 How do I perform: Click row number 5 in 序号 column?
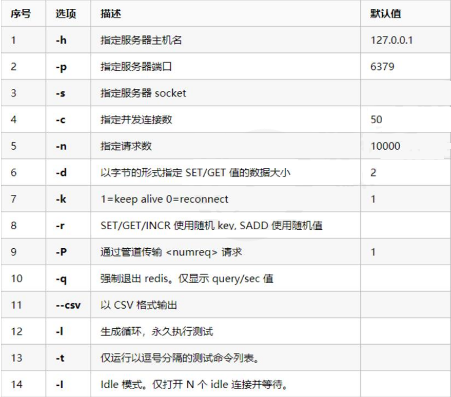(14, 146)
